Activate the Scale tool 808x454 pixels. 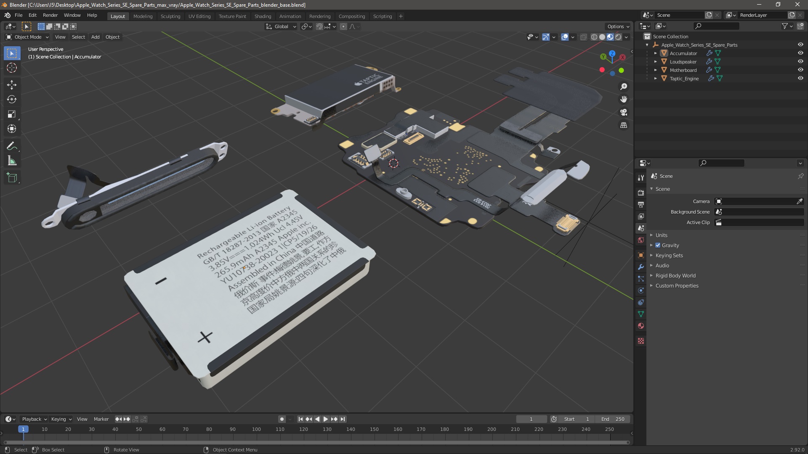12,114
